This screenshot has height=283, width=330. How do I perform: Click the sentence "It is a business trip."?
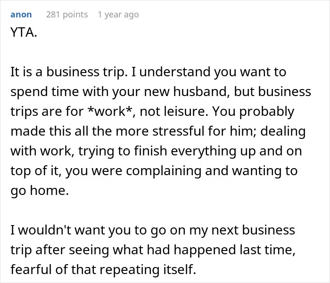point(69,72)
